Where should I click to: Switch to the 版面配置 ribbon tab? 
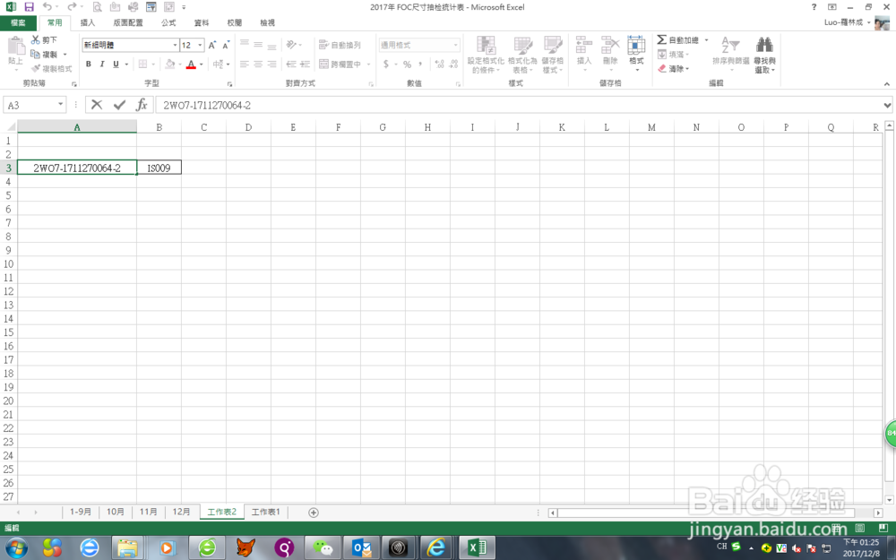tap(128, 22)
